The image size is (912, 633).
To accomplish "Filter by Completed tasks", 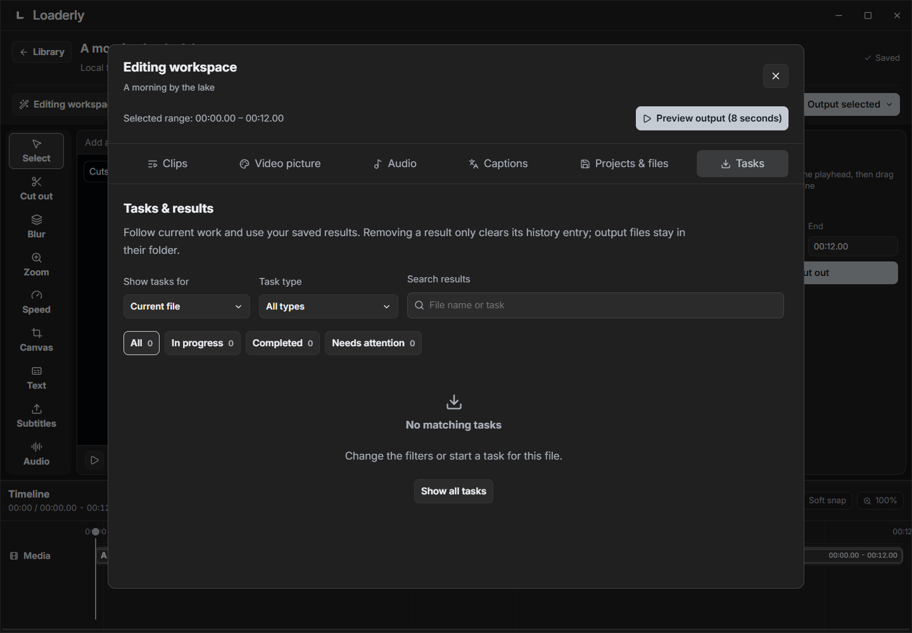I will (x=282, y=343).
